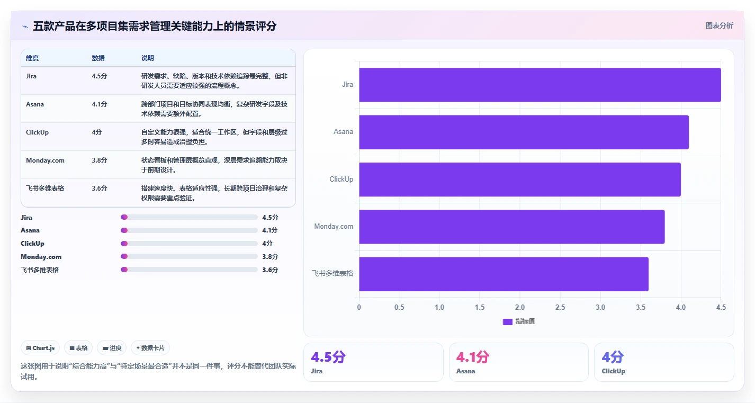755x403 pixels.
Task: Click the 飞书多维表格 table row name
Action: tap(45, 189)
